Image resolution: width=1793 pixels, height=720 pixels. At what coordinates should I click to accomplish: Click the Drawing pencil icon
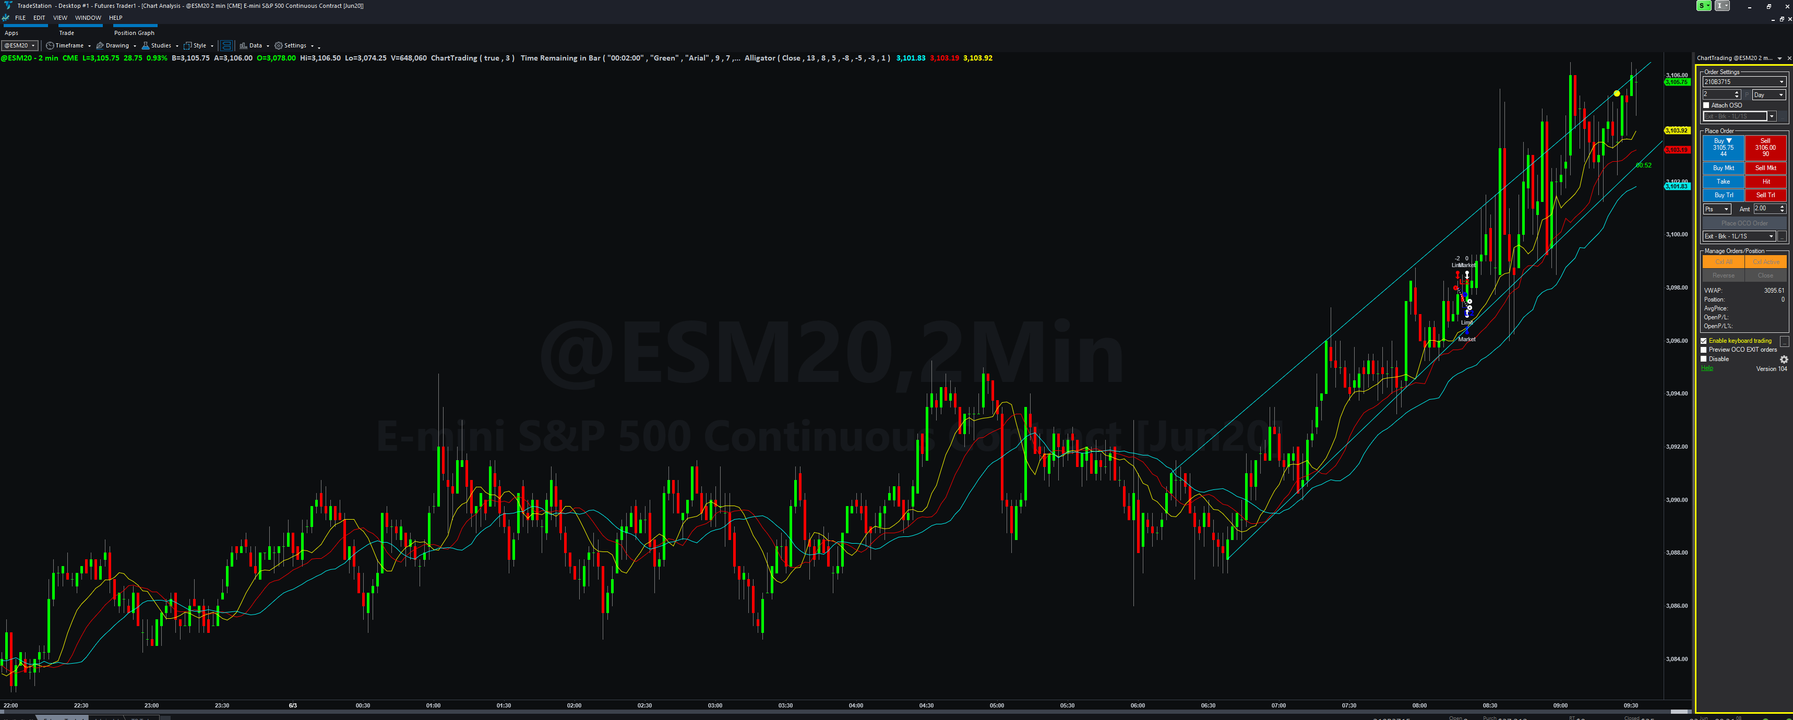point(100,46)
